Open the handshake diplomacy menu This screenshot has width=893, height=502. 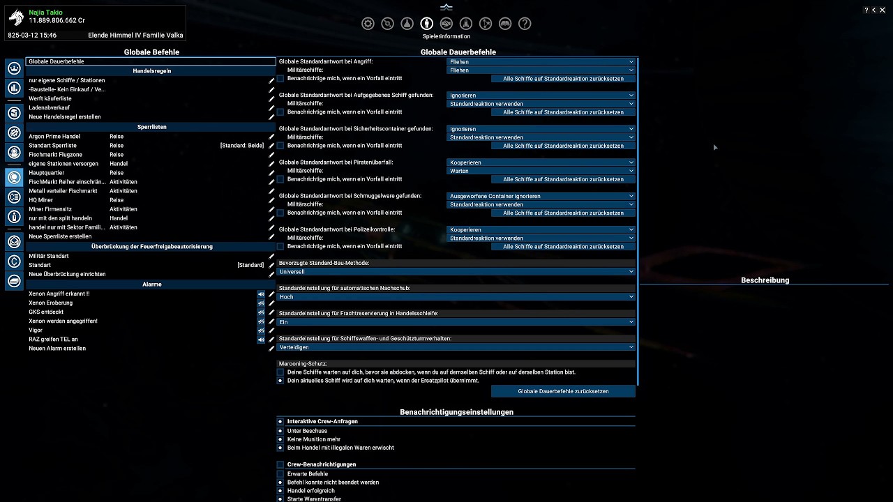pos(446,24)
